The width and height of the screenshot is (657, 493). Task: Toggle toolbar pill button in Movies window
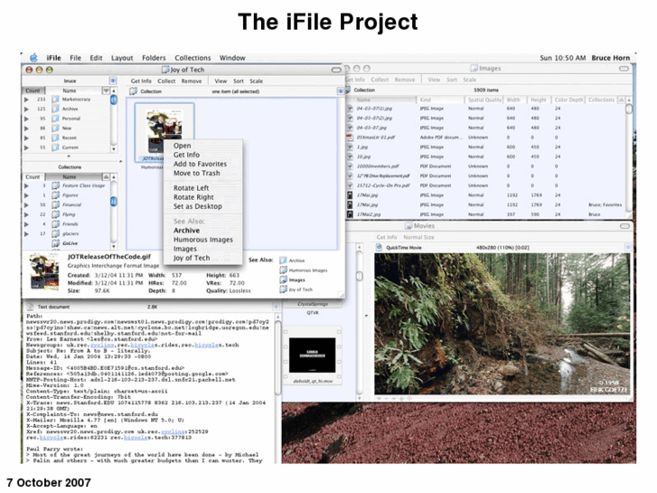point(624,226)
